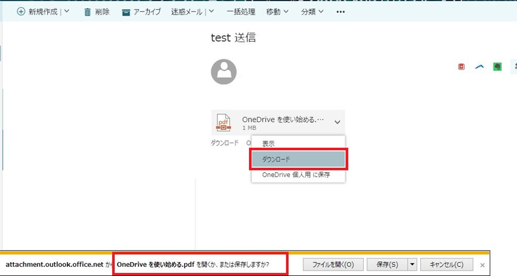
Task: Collapse the attachment options chevron
Action: coord(337,122)
